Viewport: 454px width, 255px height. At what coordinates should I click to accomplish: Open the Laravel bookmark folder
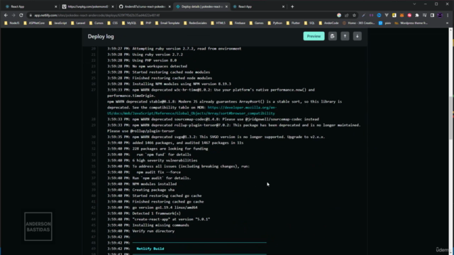click(78, 23)
